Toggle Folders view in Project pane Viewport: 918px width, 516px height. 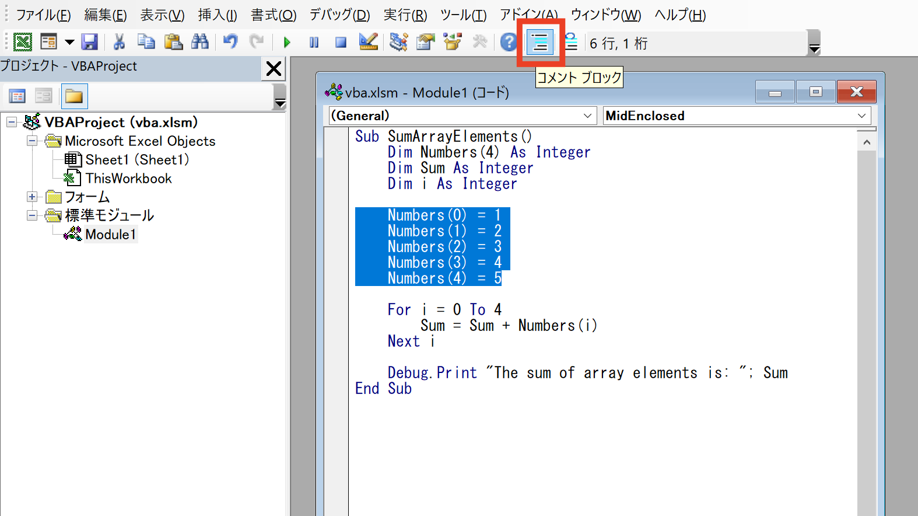point(74,96)
